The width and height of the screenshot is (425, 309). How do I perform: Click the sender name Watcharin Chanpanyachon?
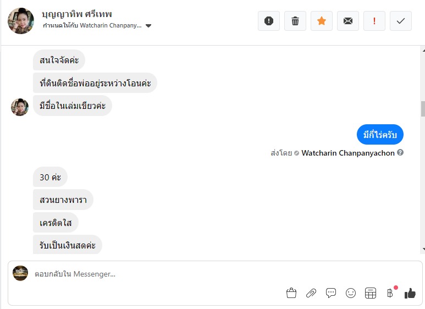[348, 153]
